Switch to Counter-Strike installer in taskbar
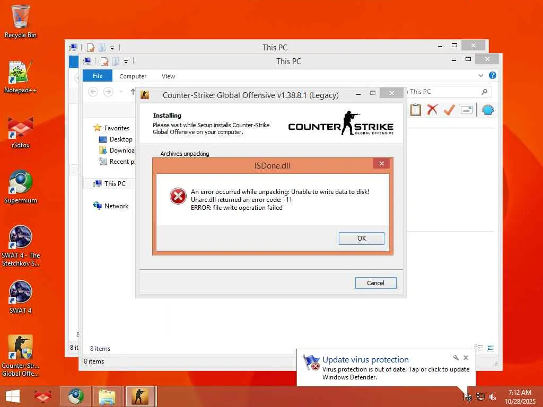The width and height of the screenshot is (543, 407). click(x=140, y=396)
